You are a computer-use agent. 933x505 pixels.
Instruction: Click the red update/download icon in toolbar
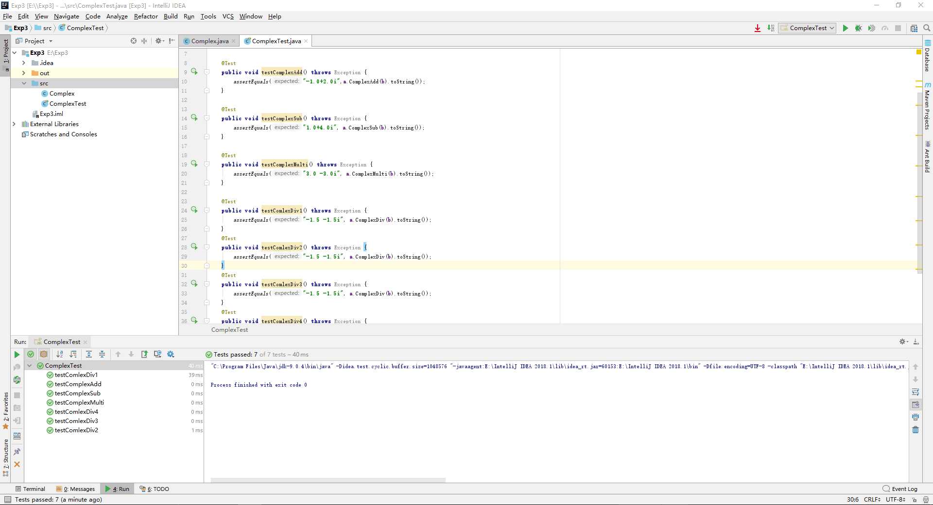(758, 28)
